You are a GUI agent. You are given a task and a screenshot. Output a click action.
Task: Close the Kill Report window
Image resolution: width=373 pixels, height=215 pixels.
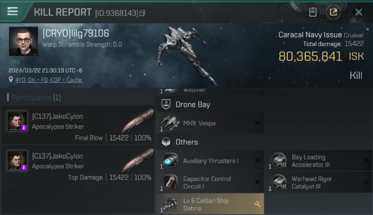point(358,12)
